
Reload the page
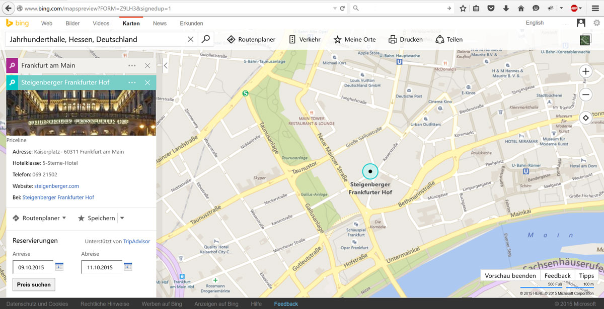(342, 8)
